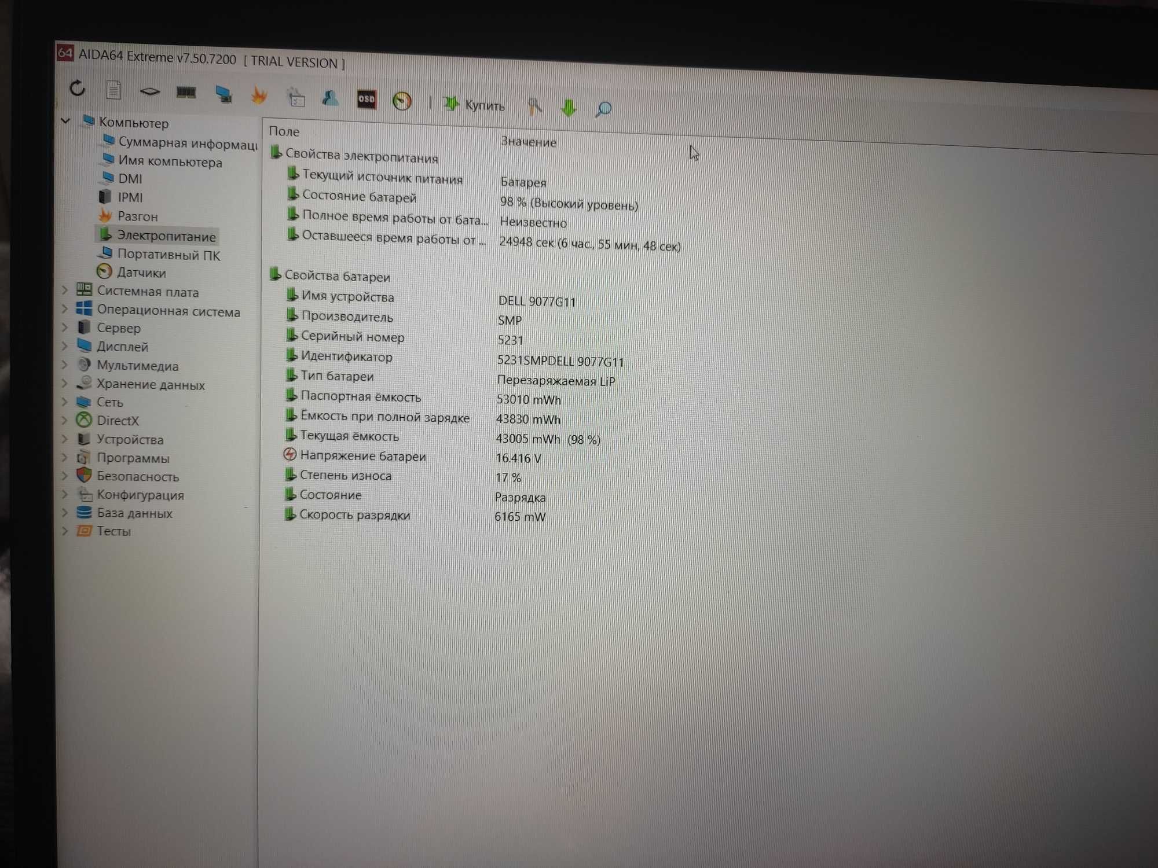Select the Состояние Разрядка row
1158x868 pixels.
415,496
